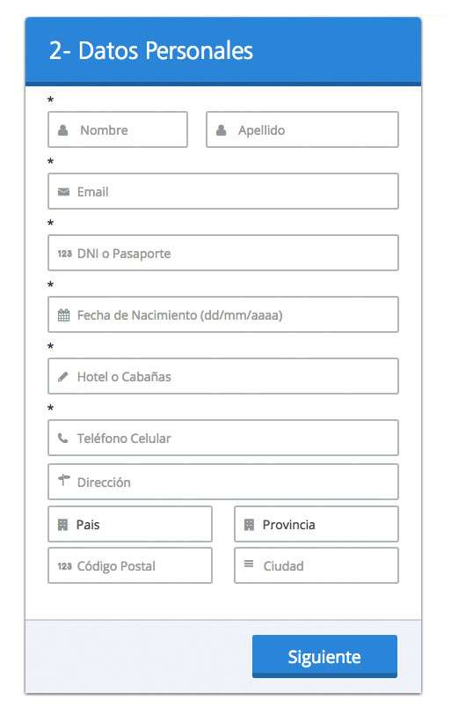
Task: Submit form with Siguiente button
Action: (x=324, y=657)
